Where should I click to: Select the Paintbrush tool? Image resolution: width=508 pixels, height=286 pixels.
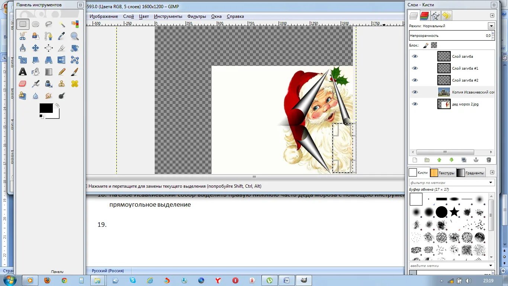(75, 72)
